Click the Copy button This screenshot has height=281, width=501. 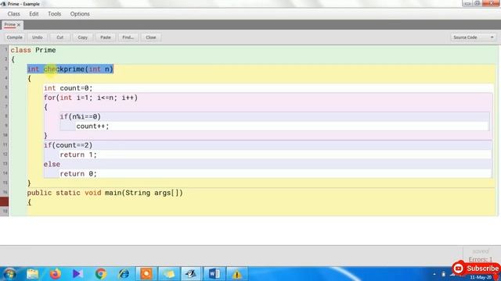click(x=83, y=37)
